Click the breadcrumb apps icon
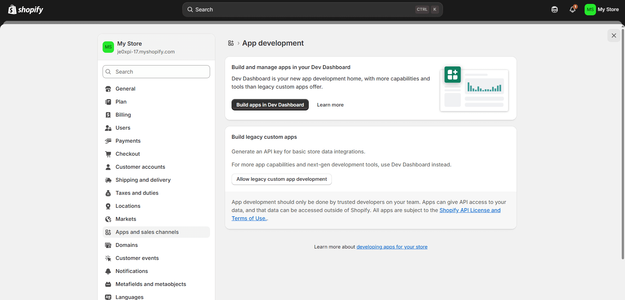The width and height of the screenshot is (625, 300). tap(231, 43)
